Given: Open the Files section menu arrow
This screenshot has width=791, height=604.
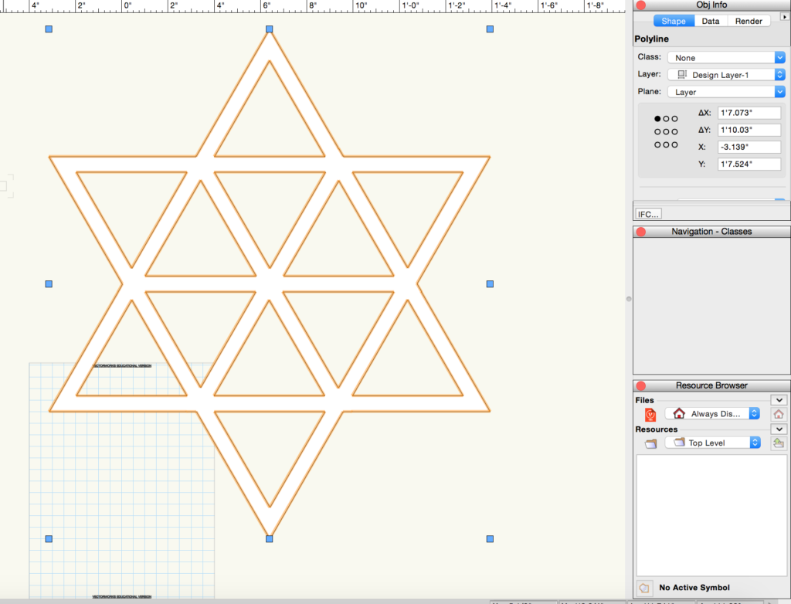Looking at the screenshot, I should (779, 400).
